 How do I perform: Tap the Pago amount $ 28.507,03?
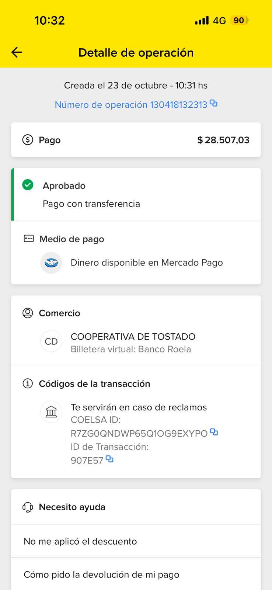click(223, 140)
